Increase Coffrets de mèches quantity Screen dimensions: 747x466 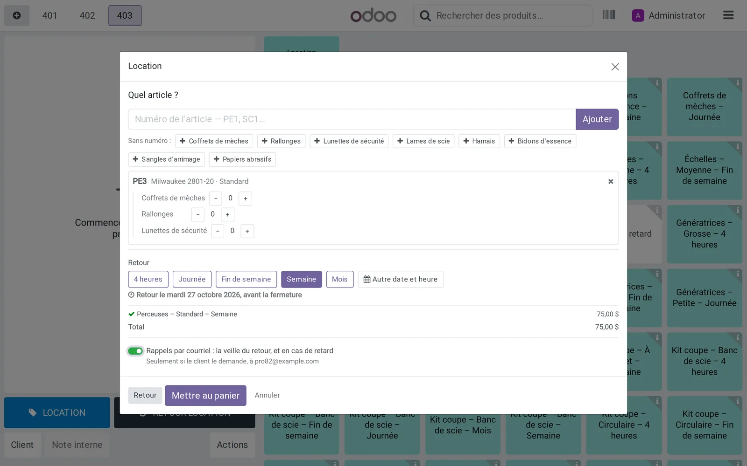[x=245, y=199]
